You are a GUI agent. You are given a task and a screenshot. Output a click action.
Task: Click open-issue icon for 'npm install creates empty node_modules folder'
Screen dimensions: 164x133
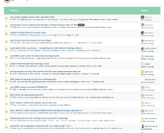pyautogui.click(x=7, y=18)
